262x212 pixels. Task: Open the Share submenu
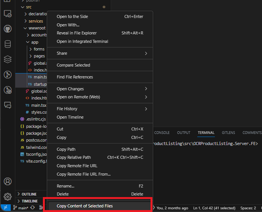point(100,53)
